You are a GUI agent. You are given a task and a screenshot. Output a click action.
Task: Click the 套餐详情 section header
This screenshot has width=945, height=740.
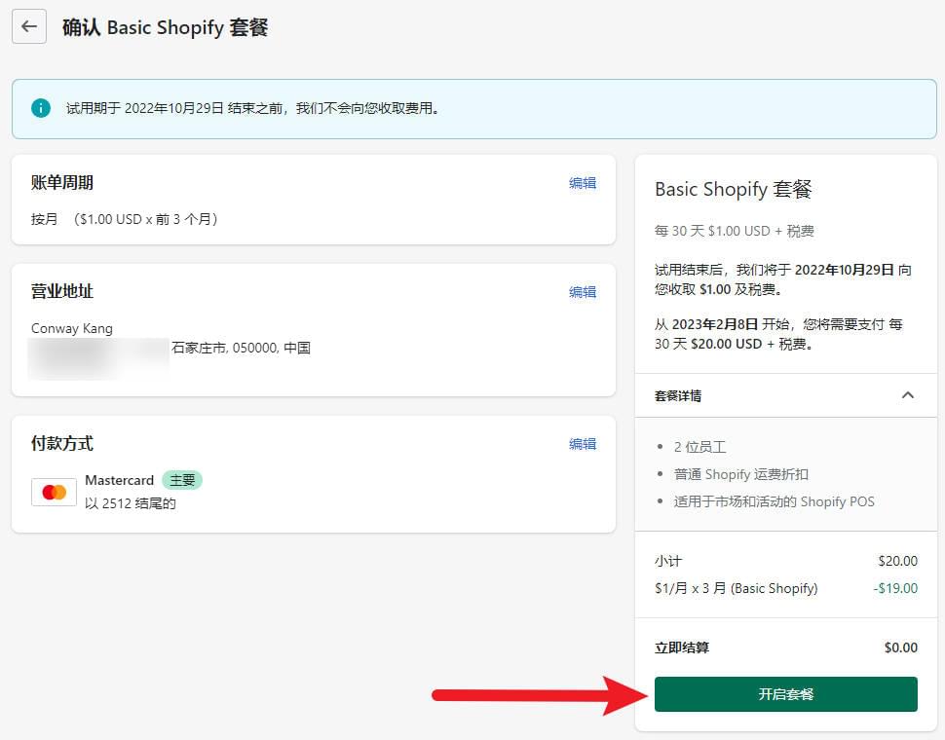[786, 395]
